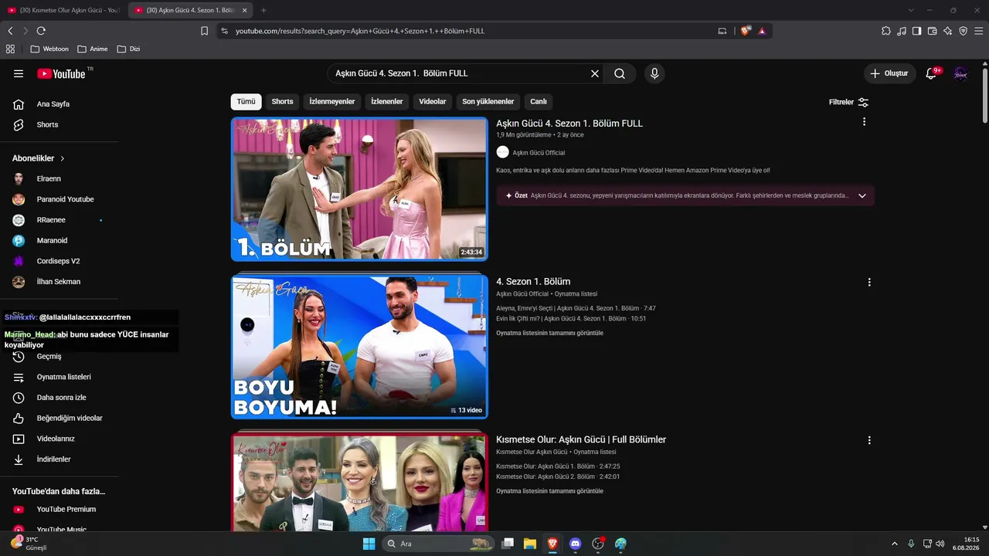Open the Windows Start menu
This screenshot has width=989, height=556.
pos(369,544)
